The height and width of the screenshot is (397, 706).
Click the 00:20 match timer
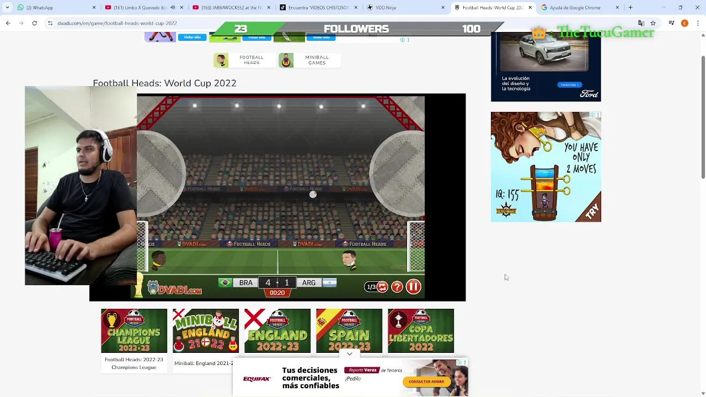pos(277,293)
